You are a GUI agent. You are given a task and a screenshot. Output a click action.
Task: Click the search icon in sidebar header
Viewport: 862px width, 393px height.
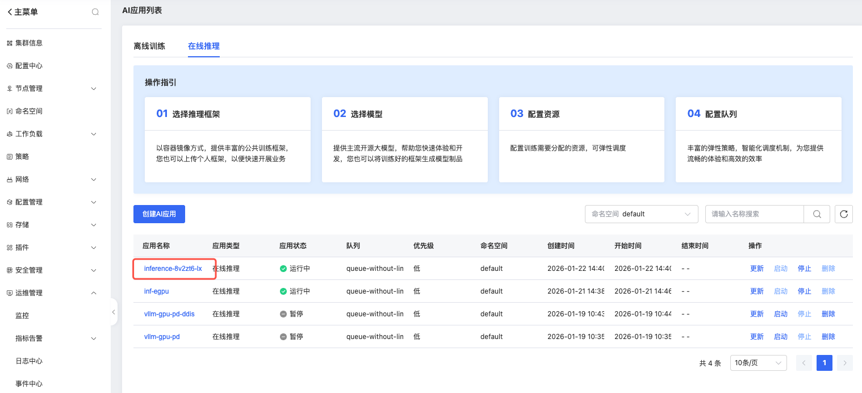(x=95, y=12)
